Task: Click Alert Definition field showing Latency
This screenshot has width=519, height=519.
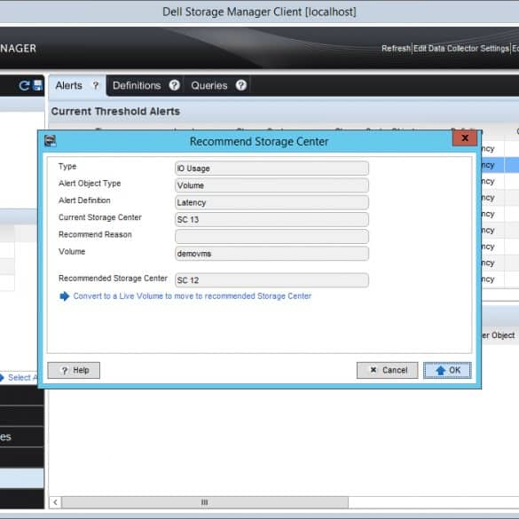Action: (271, 202)
